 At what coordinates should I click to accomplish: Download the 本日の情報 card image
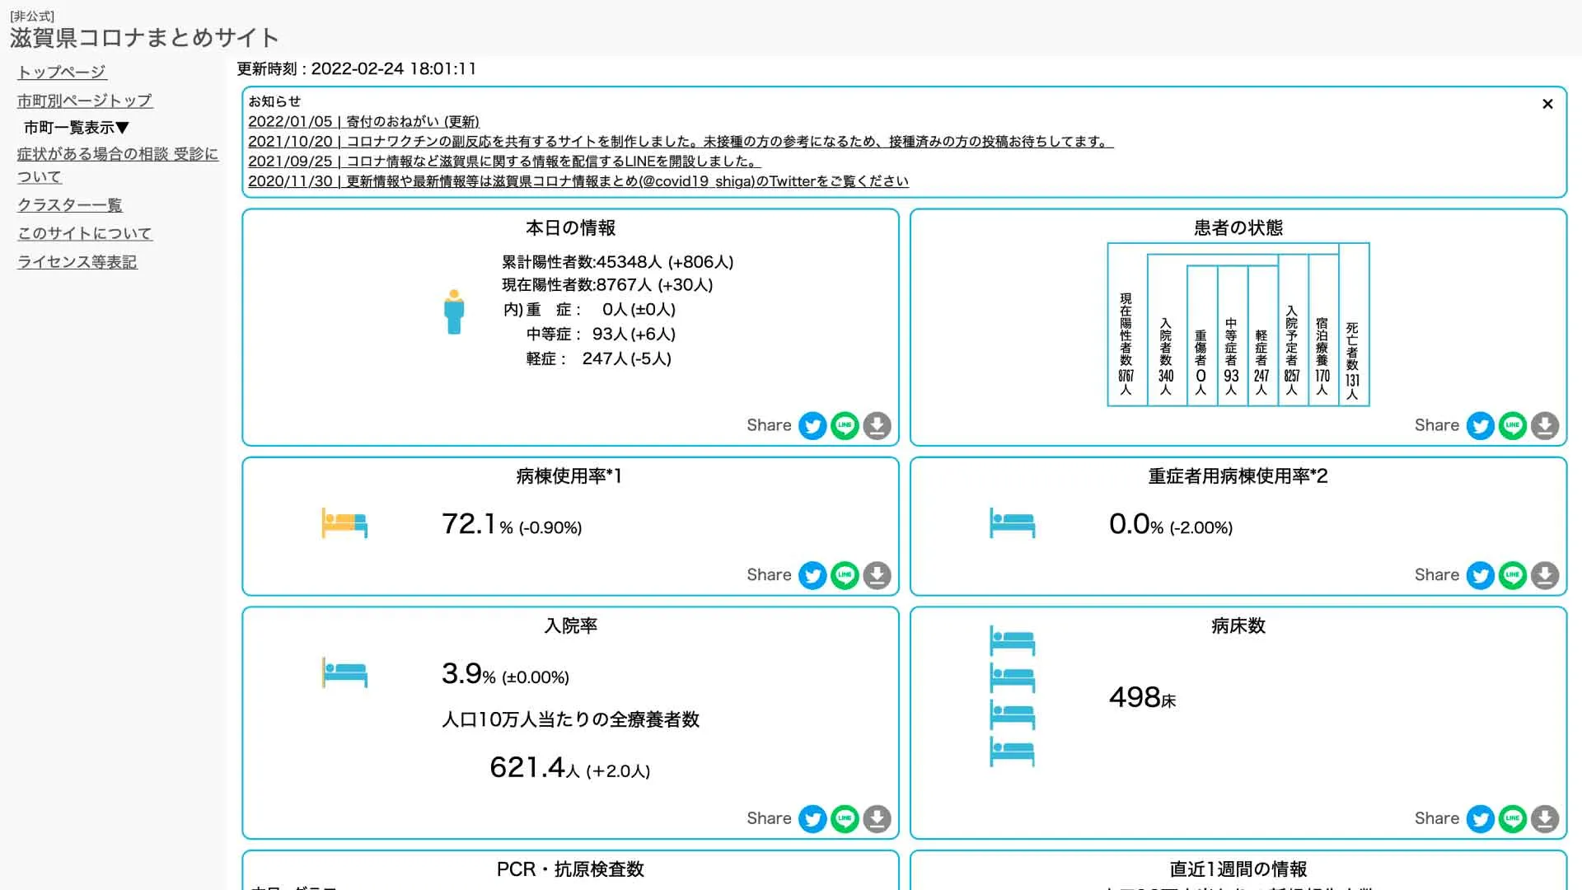(x=877, y=426)
